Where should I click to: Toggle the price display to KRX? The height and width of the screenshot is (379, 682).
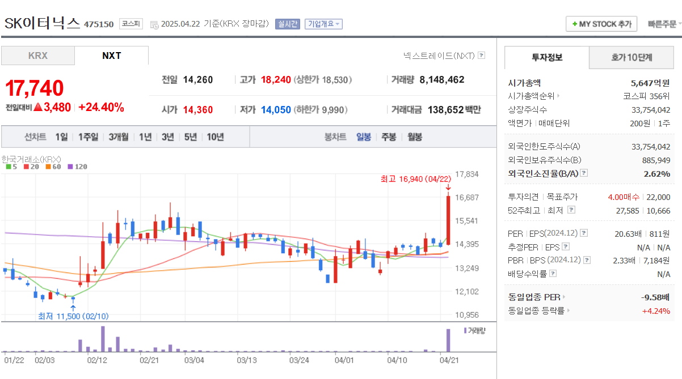(37, 56)
